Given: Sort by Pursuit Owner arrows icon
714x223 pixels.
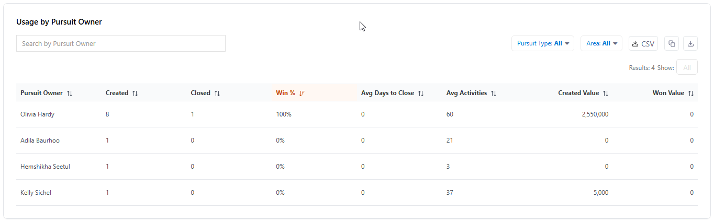Looking at the screenshot, I should (70, 93).
